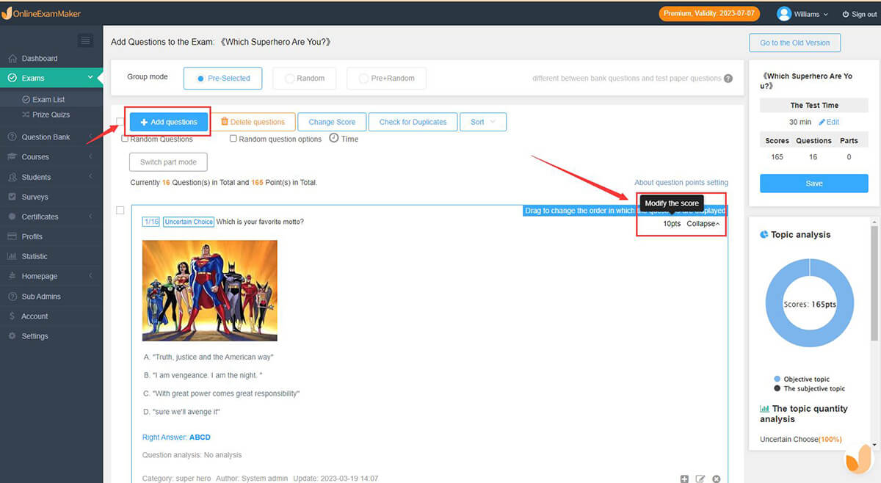Enable the Random Questions checkbox

[x=125, y=139]
